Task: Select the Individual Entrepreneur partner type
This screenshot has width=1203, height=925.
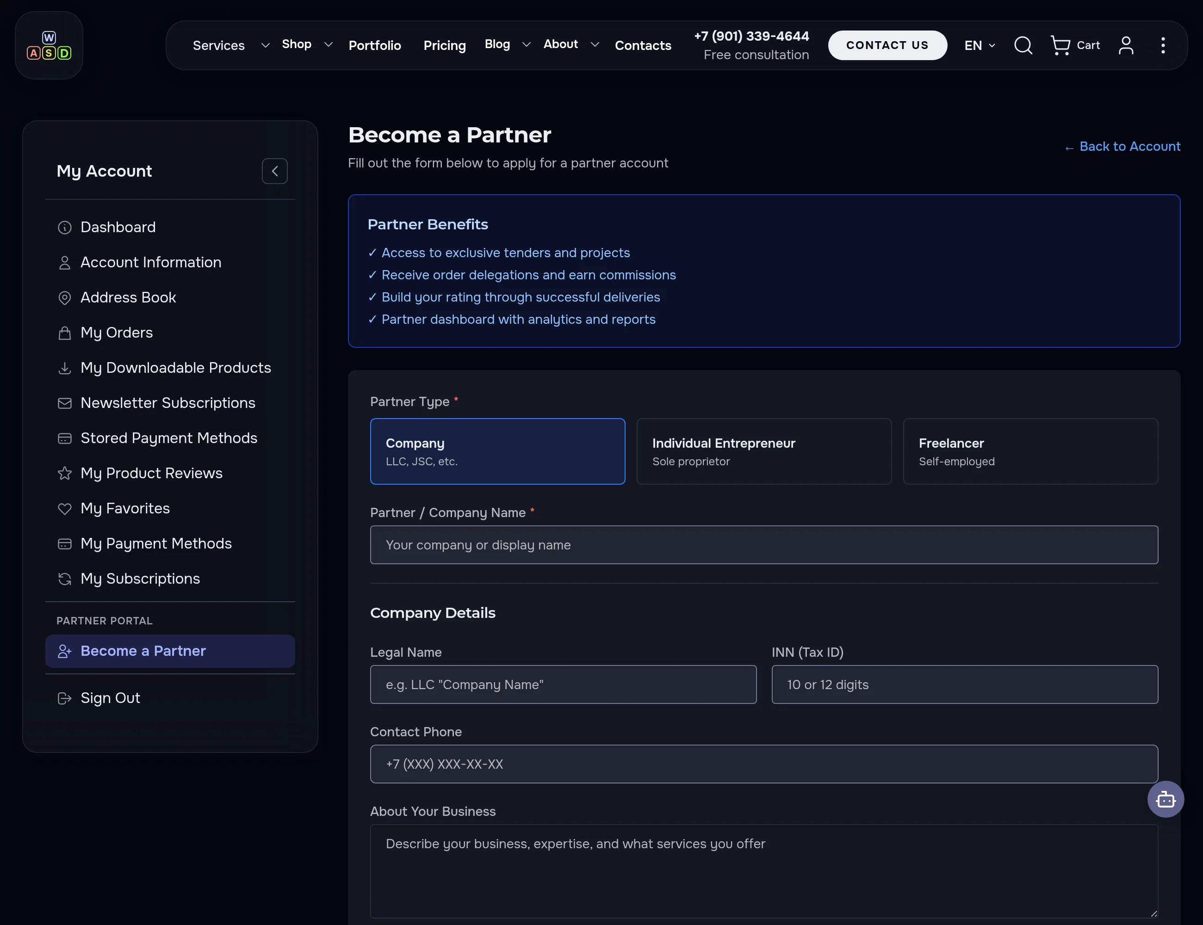Action: pyautogui.click(x=764, y=451)
